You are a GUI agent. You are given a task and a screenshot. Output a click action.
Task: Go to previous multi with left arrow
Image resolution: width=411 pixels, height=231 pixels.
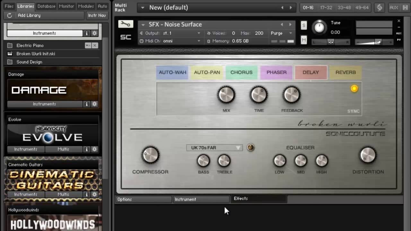[x=283, y=7]
